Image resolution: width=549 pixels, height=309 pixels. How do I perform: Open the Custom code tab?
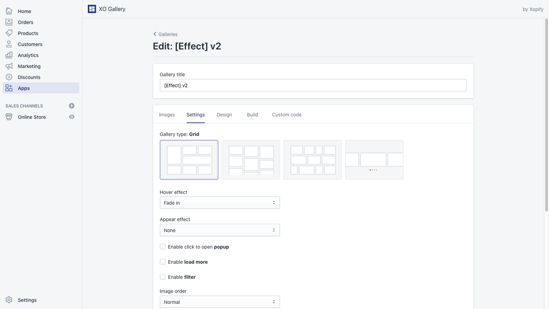287,115
